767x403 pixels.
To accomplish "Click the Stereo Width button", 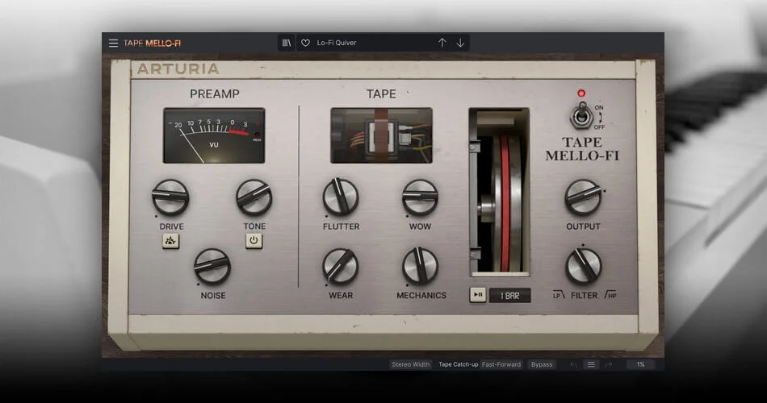I will 410,364.
